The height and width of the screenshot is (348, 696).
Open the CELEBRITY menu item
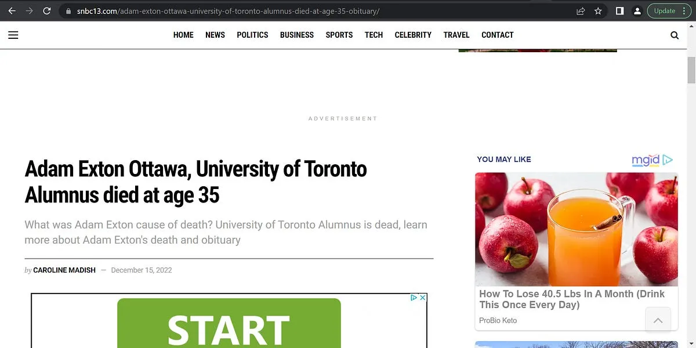[413, 35]
